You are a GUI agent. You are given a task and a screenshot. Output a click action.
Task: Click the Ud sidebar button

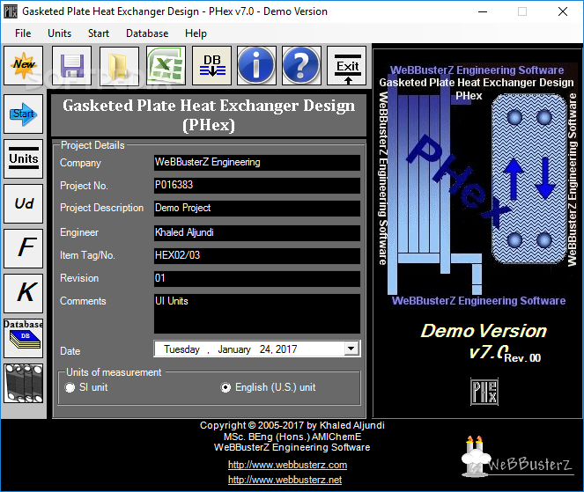24,203
